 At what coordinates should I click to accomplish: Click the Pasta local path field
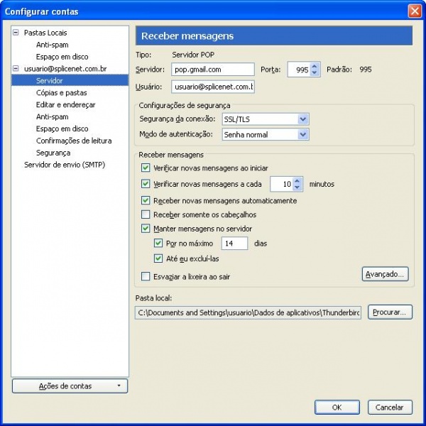[248, 312]
